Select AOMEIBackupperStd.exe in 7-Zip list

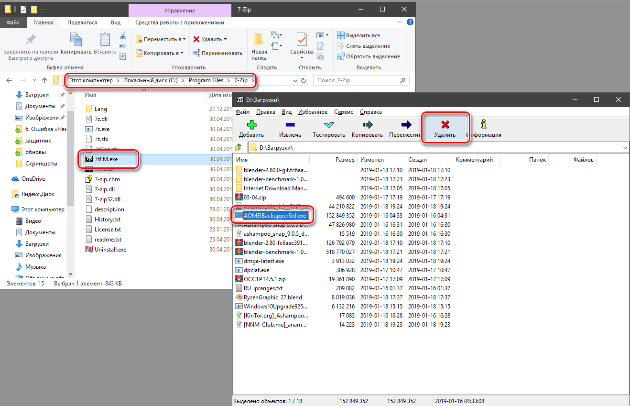[274, 216]
